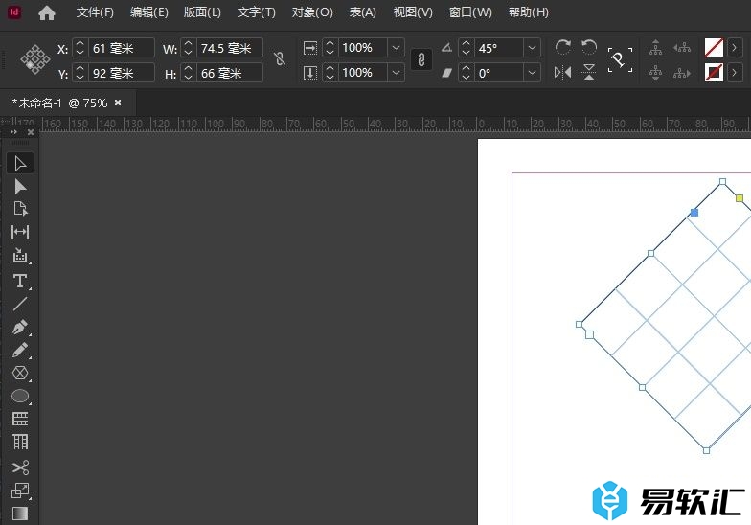Image resolution: width=751 pixels, height=525 pixels.
Task: Open the 对象(O) menu
Action: tap(312, 12)
